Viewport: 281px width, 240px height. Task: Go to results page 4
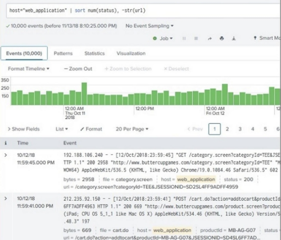(x=253, y=129)
